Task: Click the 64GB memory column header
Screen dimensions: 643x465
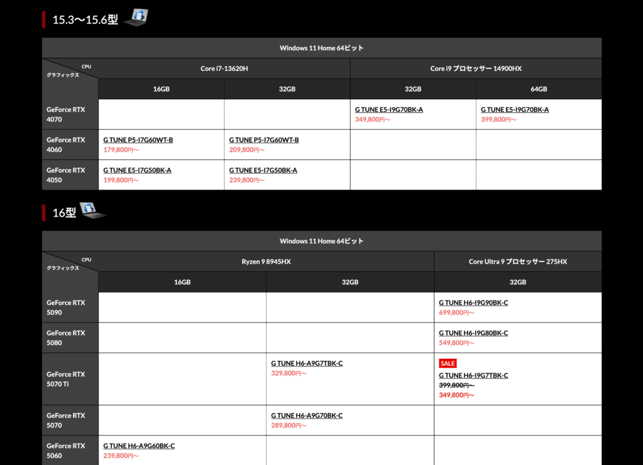Action: click(x=539, y=89)
